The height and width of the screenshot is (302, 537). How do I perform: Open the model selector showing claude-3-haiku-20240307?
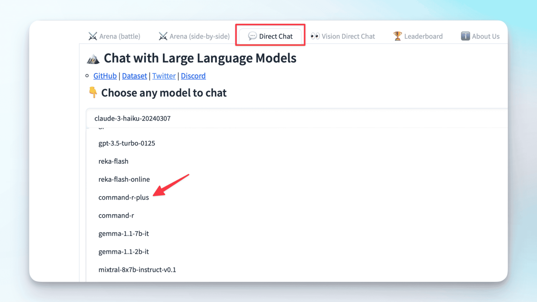tap(297, 118)
